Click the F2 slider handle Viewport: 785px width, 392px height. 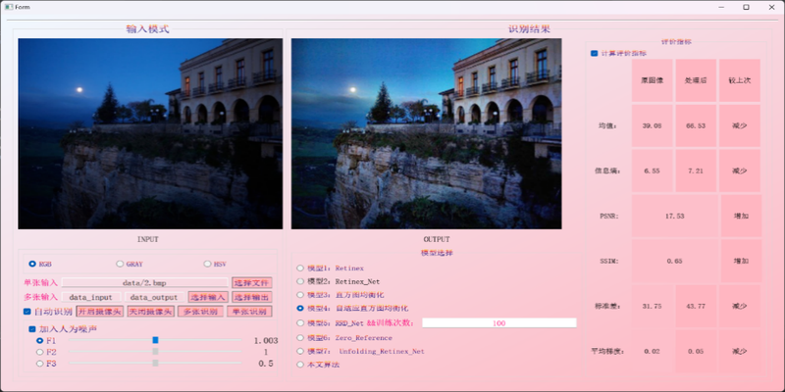click(155, 352)
